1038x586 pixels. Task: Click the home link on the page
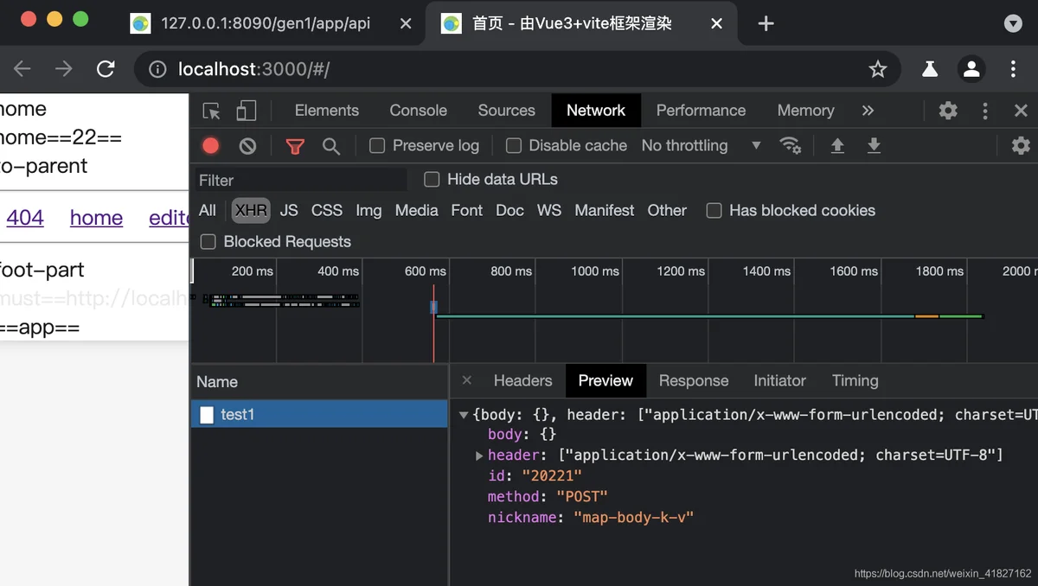(96, 218)
